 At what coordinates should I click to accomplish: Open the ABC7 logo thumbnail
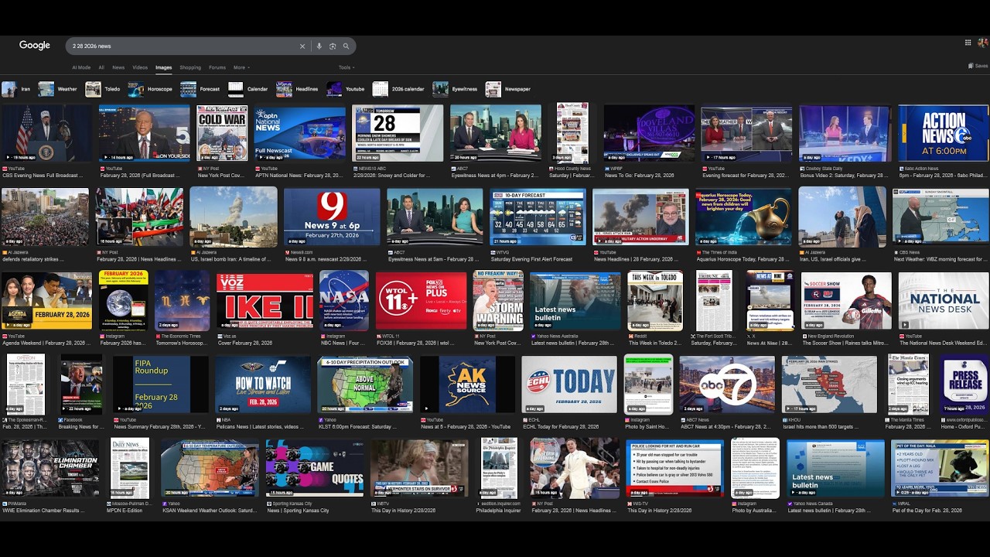click(727, 384)
